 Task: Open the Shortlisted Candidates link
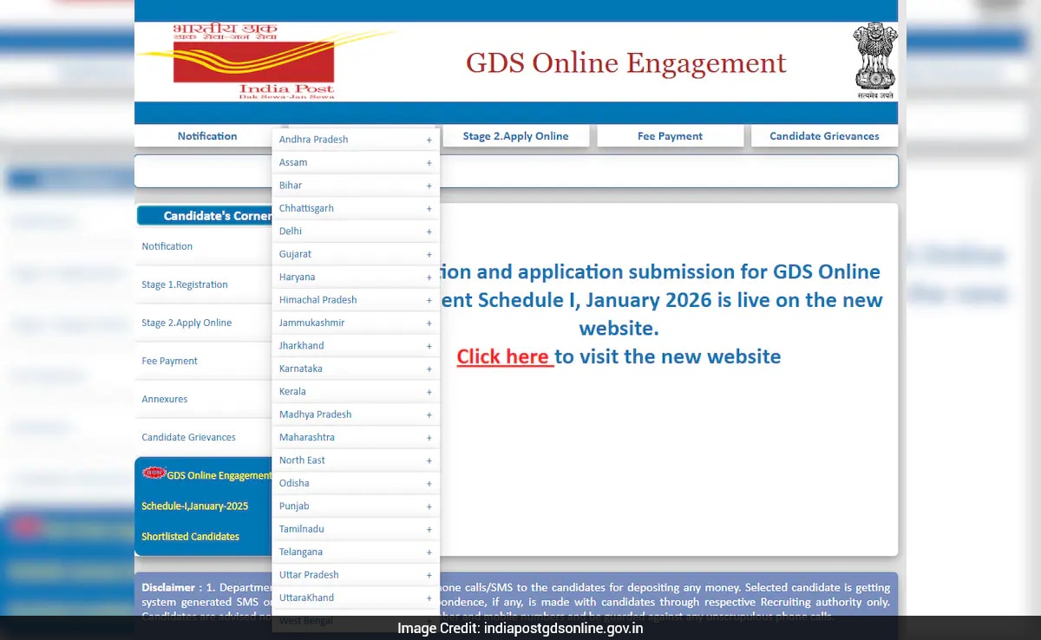pos(190,536)
